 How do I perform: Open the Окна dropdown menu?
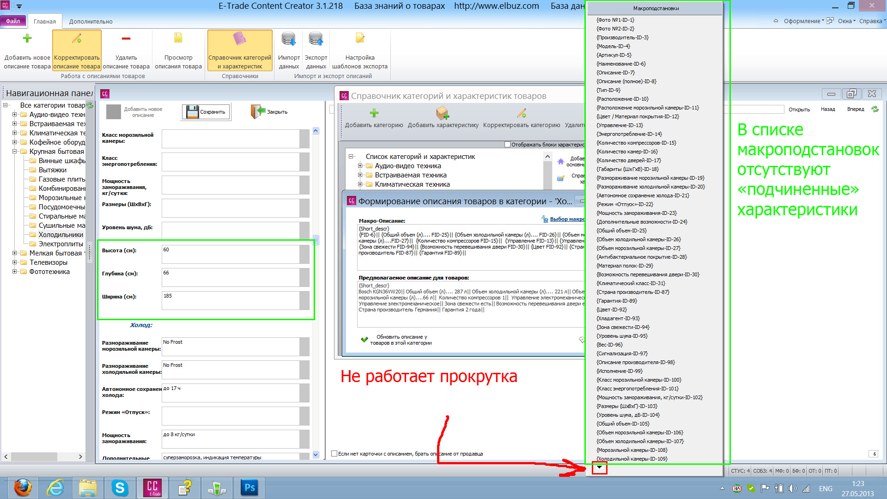pos(846,21)
